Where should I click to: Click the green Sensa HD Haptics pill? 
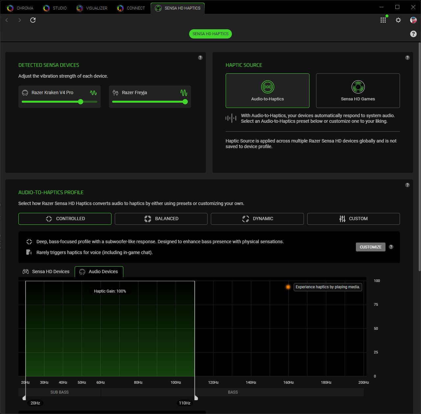click(210, 34)
